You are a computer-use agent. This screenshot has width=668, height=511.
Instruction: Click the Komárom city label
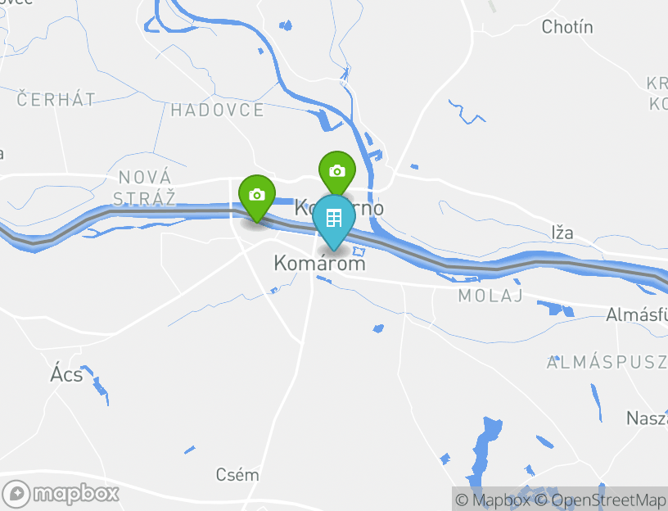tap(319, 263)
